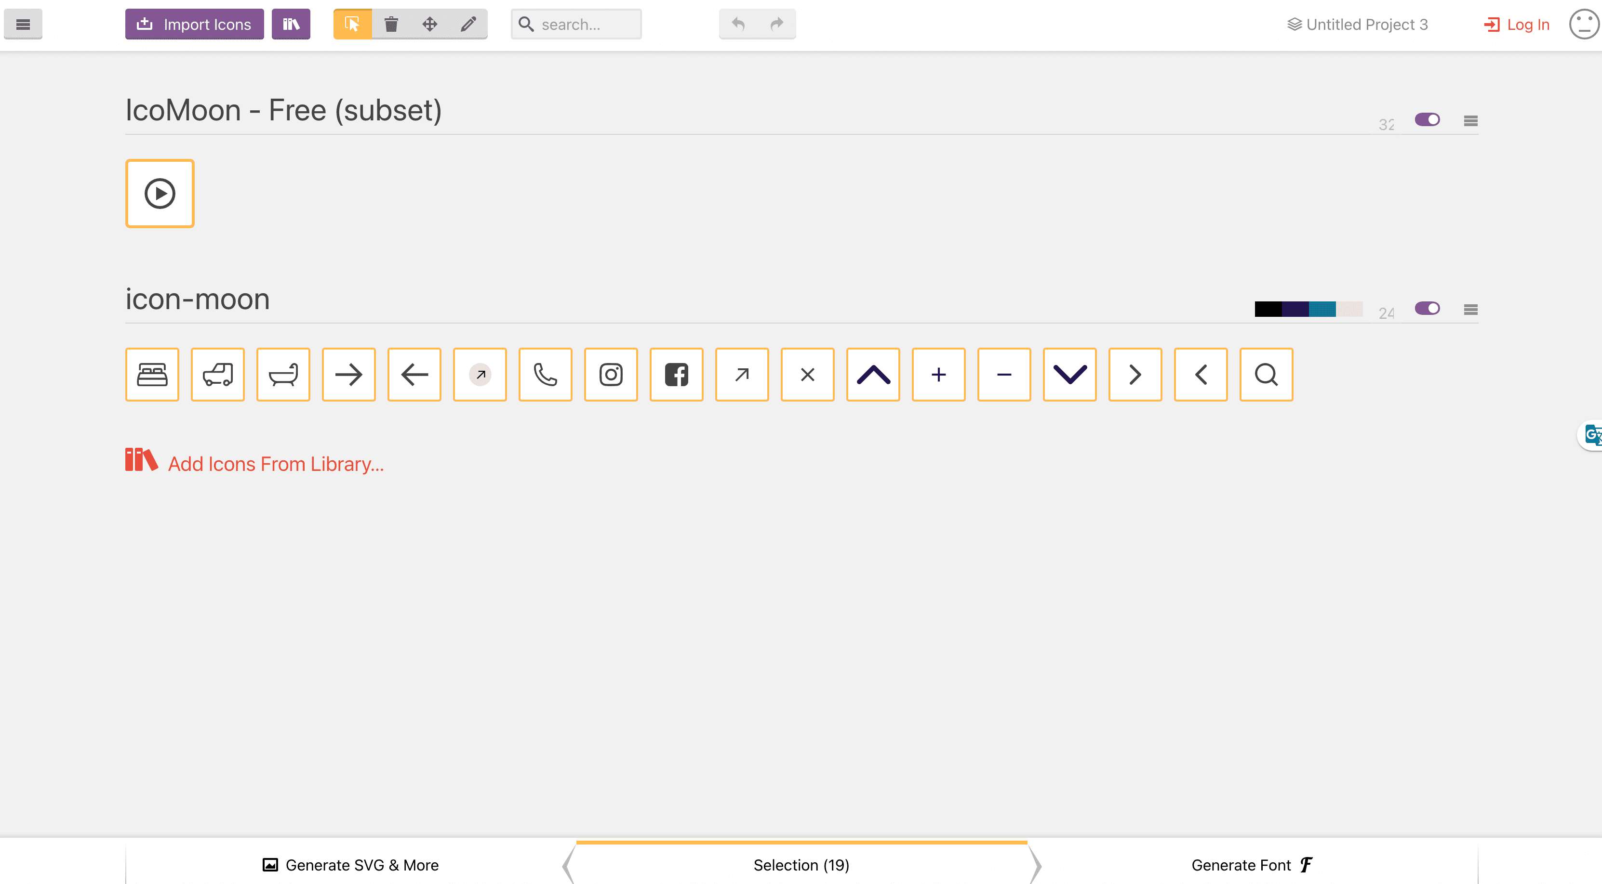Click the Log In link

[x=1517, y=24]
